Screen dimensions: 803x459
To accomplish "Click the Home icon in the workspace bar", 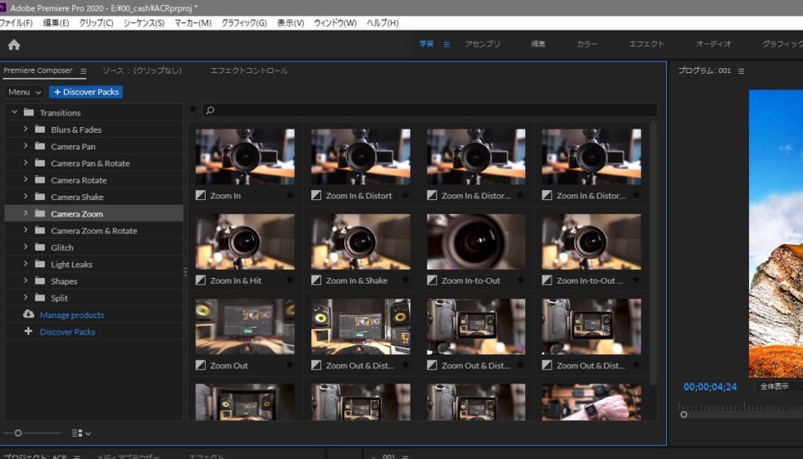I will [x=14, y=44].
